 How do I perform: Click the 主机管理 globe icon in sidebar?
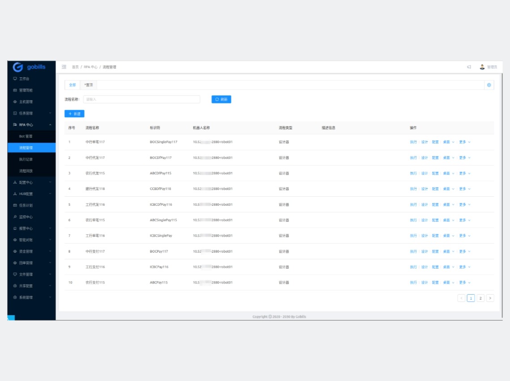coord(15,102)
